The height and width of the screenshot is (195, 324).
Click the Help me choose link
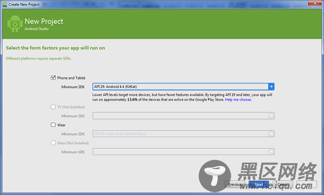click(238, 100)
